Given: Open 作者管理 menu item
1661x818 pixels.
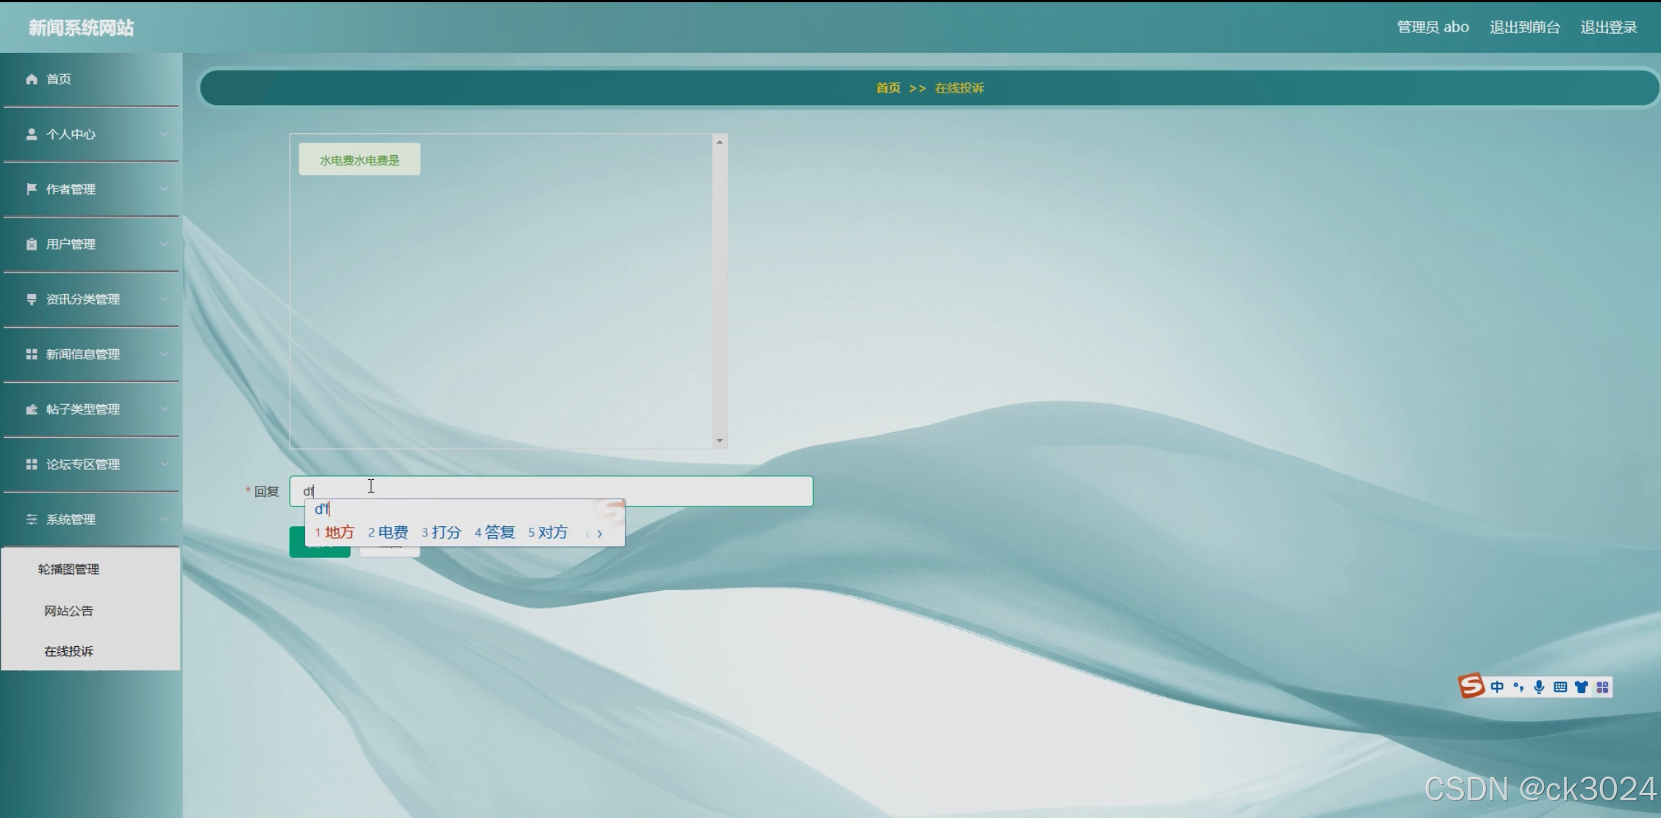Looking at the screenshot, I should [x=91, y=190].
